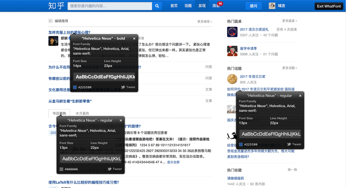Focus the top search input field
The height and width of the screenshot is (188, 346).
pyautogui.click(x=110, y=6)
